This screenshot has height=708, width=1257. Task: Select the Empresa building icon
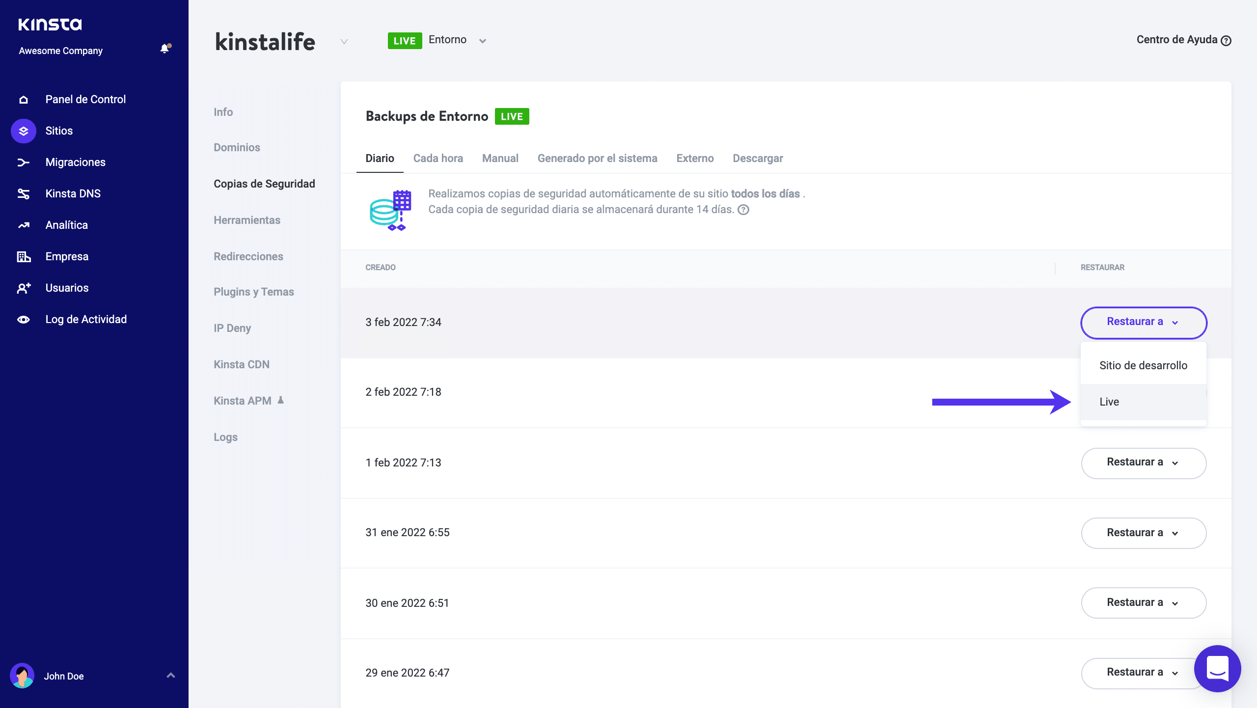tap(23, 256)
